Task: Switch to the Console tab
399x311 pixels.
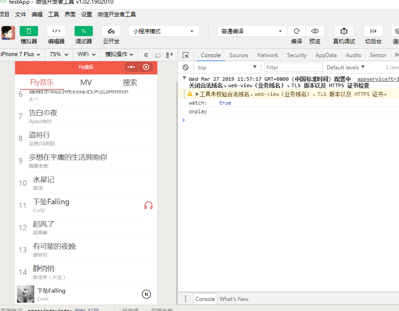Action: tap(210, 55)
